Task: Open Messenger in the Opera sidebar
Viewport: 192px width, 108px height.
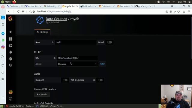Action: (3, 34)
